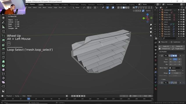Expand the Data section in Mirror modifier
The height and width of the screenshot is (104, 186).
tap(163, 79)
